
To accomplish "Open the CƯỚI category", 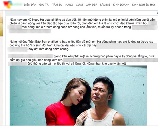I will 80,5.
